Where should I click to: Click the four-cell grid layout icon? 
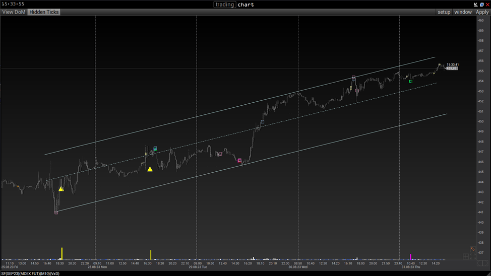pyautogui.click(x=466, y=256)
